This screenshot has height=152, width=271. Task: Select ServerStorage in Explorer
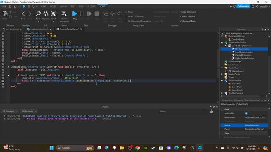[235, 62]
